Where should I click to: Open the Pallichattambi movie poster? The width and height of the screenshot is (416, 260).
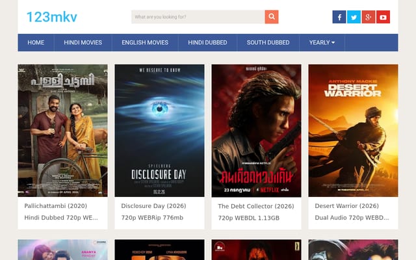click(62, 131)
